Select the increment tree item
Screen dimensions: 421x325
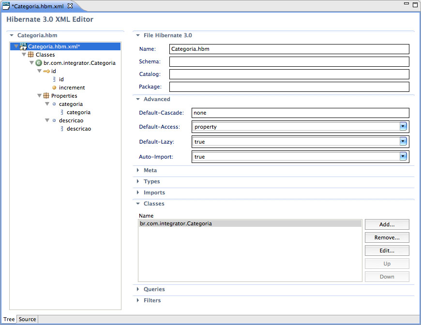tap(72, 88)
